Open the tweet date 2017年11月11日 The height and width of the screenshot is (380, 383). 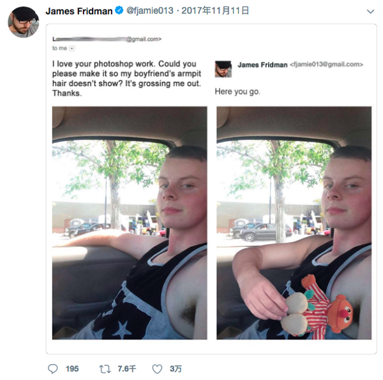[x=216, y=11]
